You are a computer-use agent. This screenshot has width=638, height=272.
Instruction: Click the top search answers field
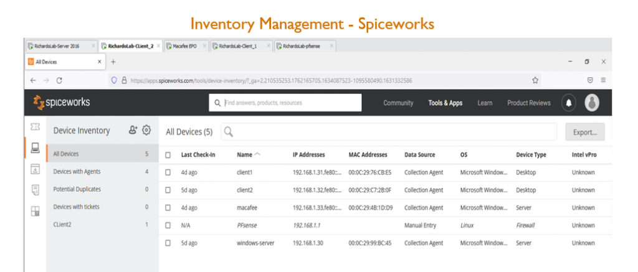[x=285, y=103]
